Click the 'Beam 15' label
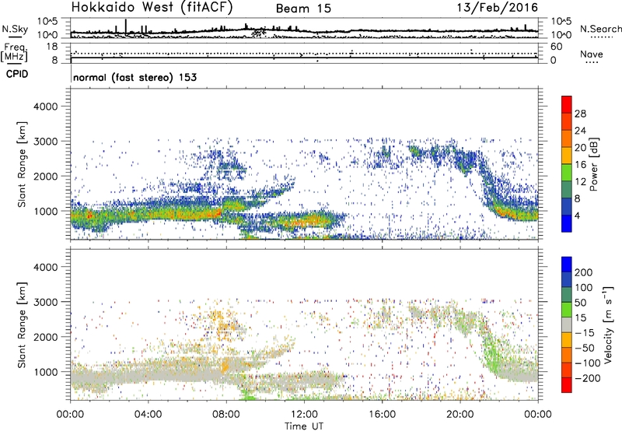The width and height of the screenshot is (622, 431). [x=303, y=9]
